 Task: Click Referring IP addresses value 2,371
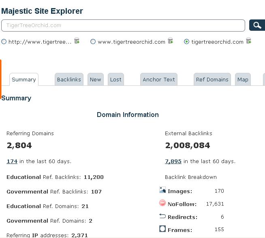tap(79, 235)
